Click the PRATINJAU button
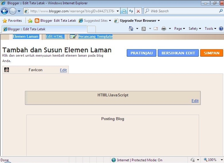This screenshot has width=224, height=163. click(x=141, y=53)
